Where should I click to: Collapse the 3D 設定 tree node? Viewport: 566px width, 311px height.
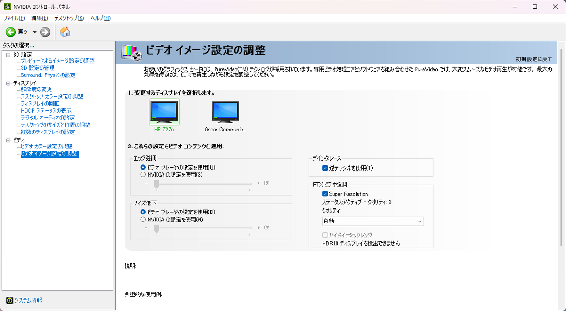pos(8,55)
